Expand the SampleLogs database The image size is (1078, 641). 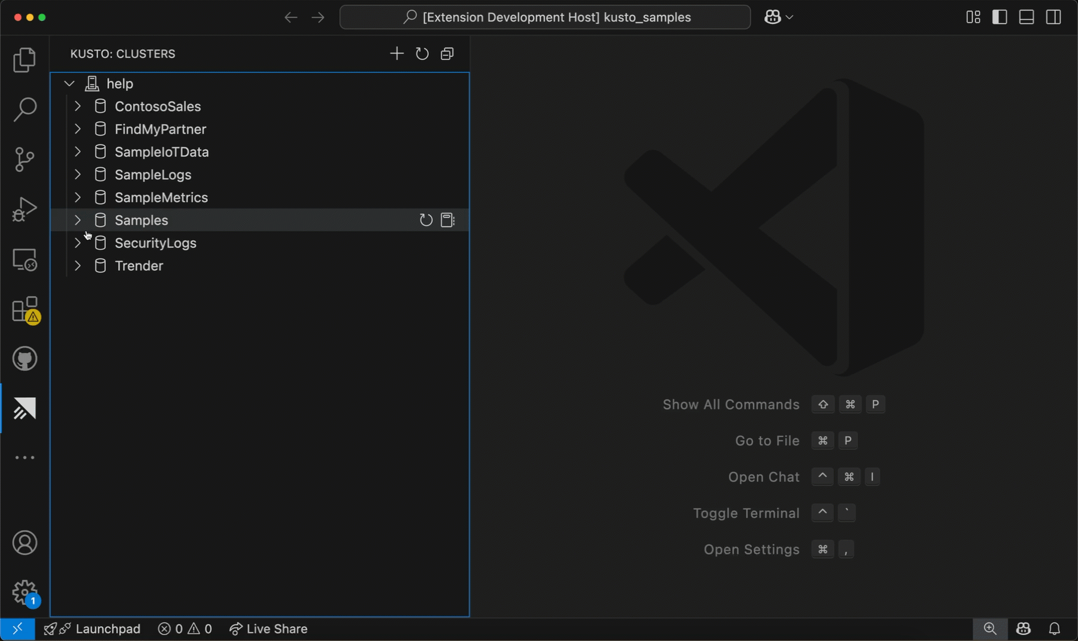tap(78, 175)
